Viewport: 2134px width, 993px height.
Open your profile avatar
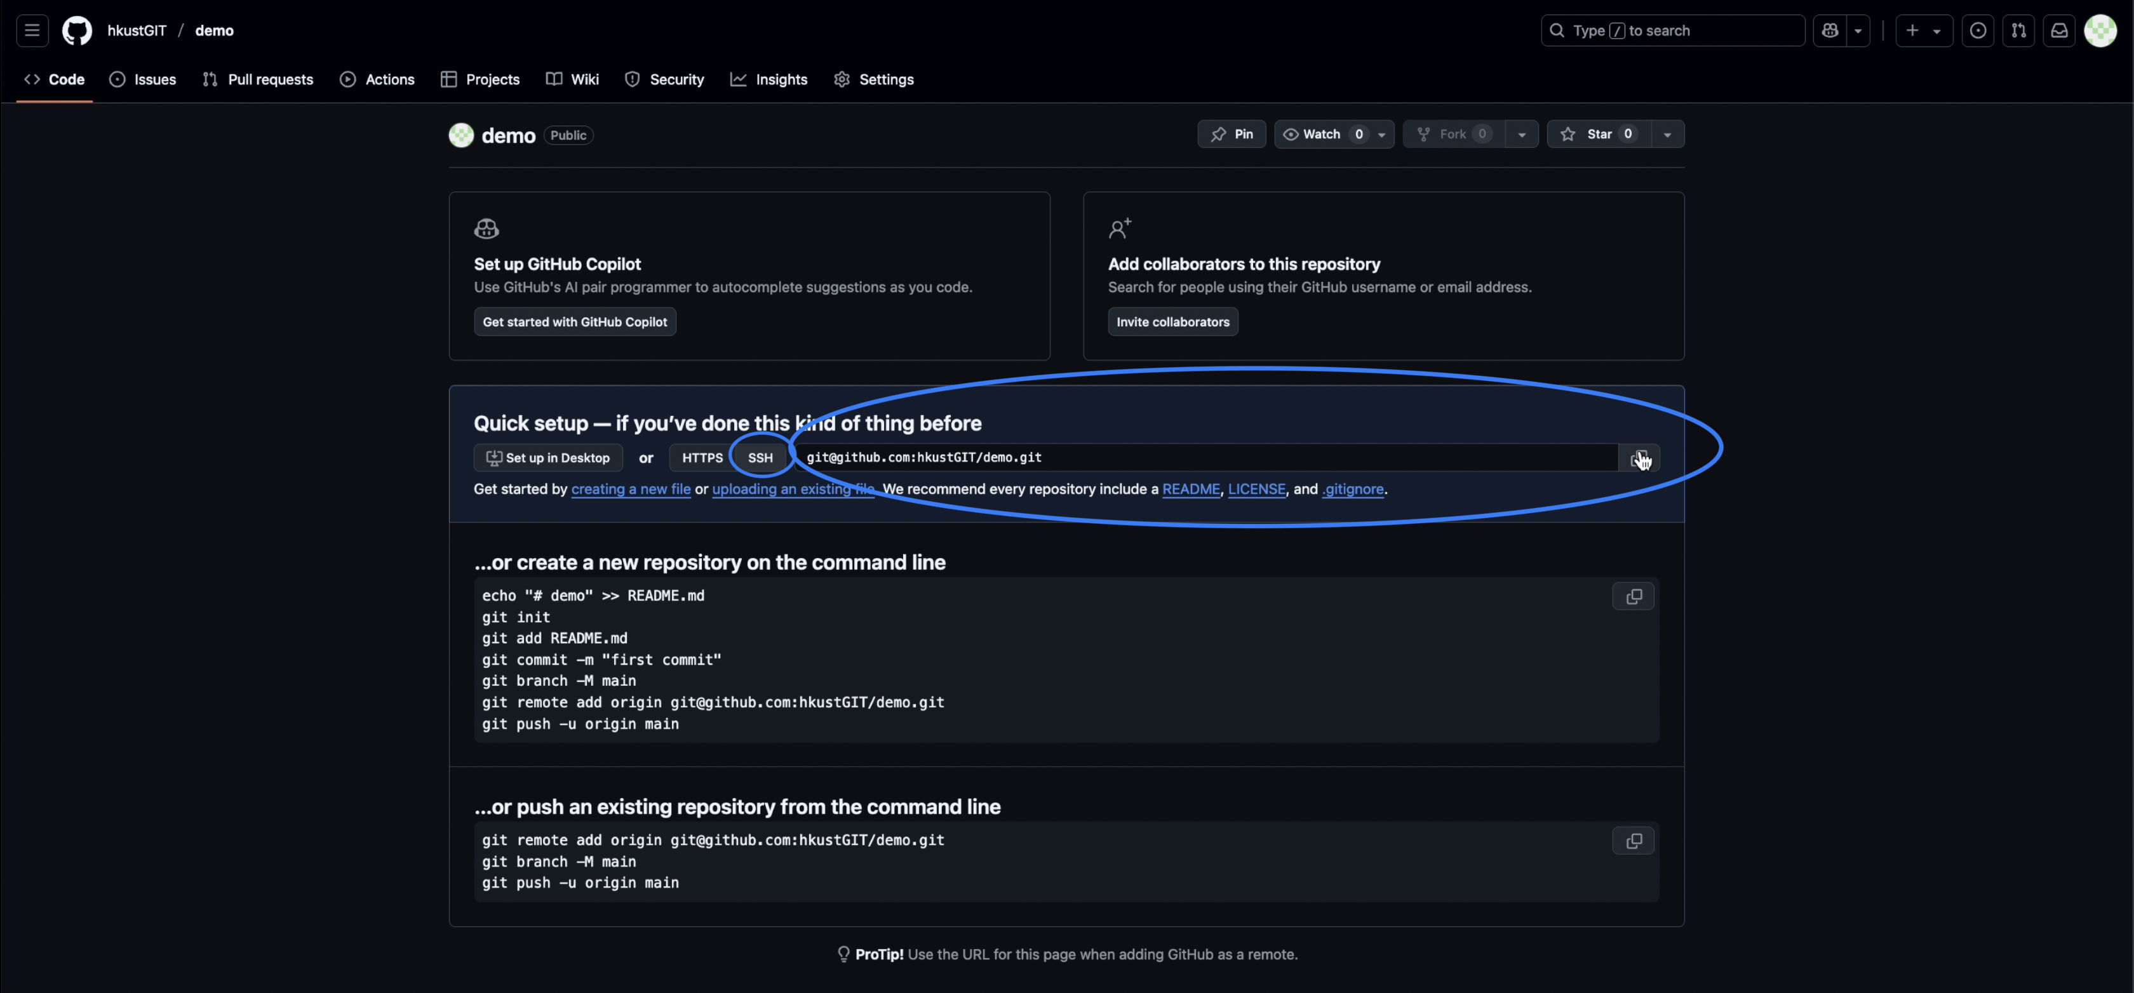[x=2101, y=30]
